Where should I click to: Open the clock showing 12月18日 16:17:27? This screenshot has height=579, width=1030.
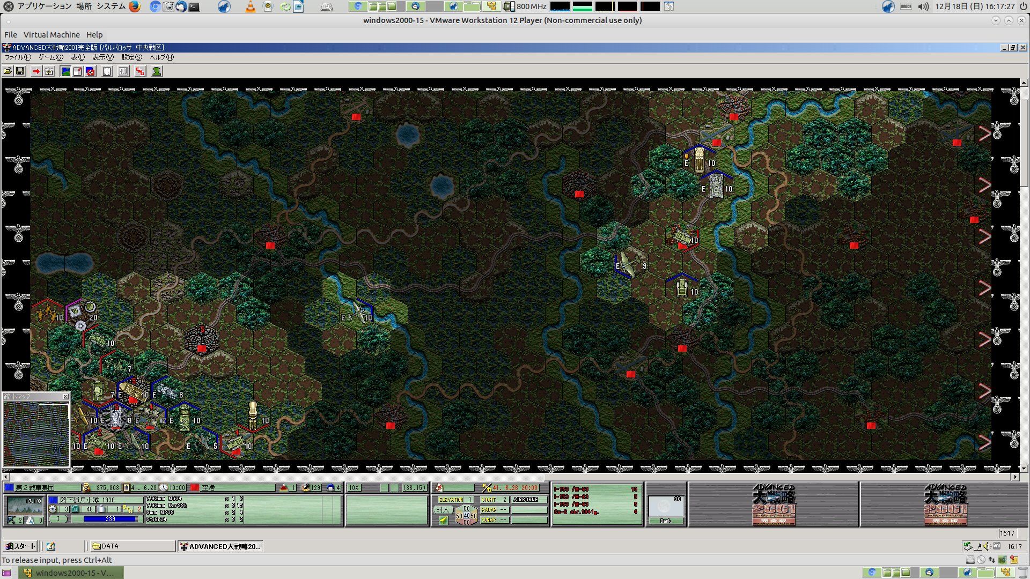pos(975,6)
